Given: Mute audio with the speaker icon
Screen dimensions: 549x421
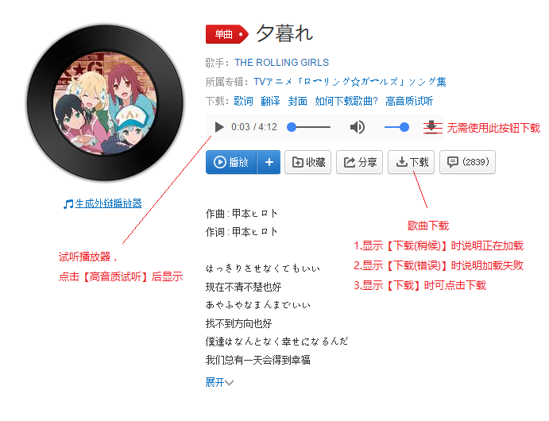Looking at the screenshot, I should pyautogui.click(x=358, y=127).
